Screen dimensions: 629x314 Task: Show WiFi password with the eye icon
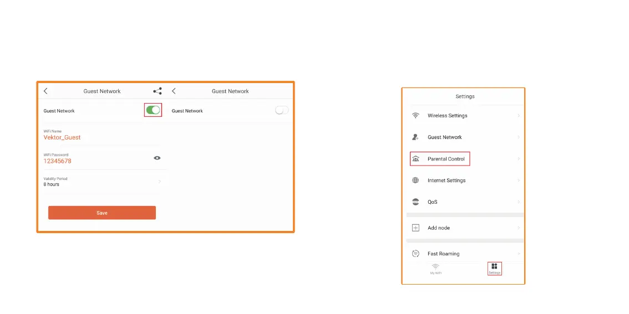[x=157, y=158]
